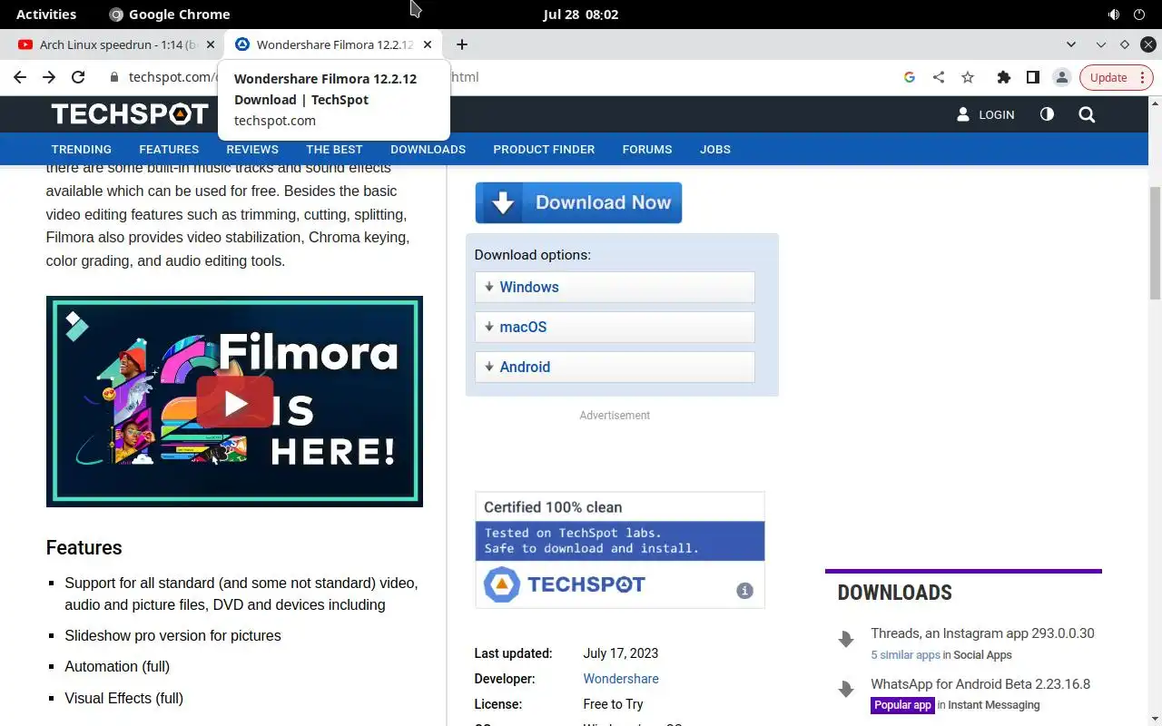Open the TRENDING menu
The height and width of the screenshot is (726, 1162).
[82, 149]
